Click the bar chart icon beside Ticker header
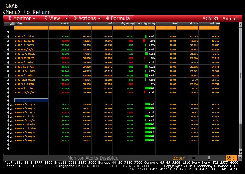This screenshot has width=245, height=174. point(12,24)
